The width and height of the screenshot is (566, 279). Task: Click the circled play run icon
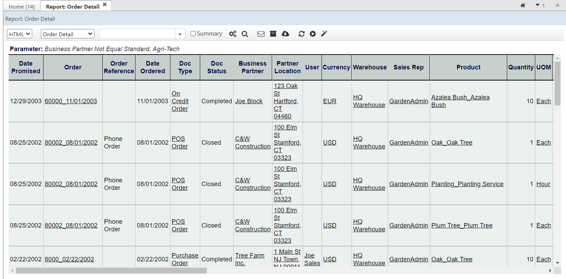click(313, 34)
